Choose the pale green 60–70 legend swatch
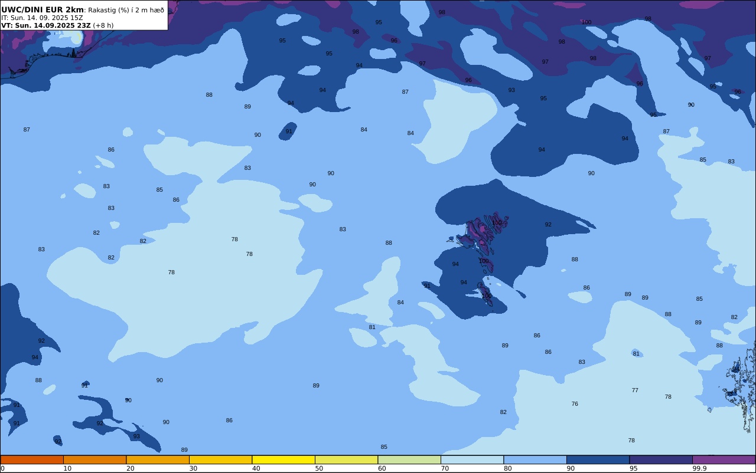This screenshot has height=473, width=756. (x=409, y=459)
